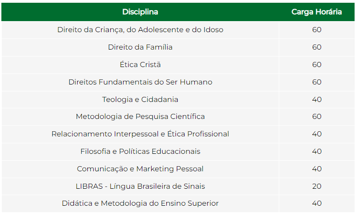Select LIBRAS - Língua Brasileira de Sinais
355x214 pixels.
140,186
